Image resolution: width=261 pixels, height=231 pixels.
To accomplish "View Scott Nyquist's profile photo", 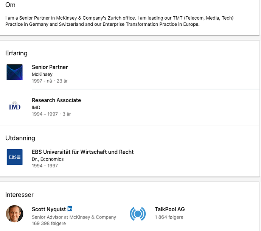I will point(15,214).
